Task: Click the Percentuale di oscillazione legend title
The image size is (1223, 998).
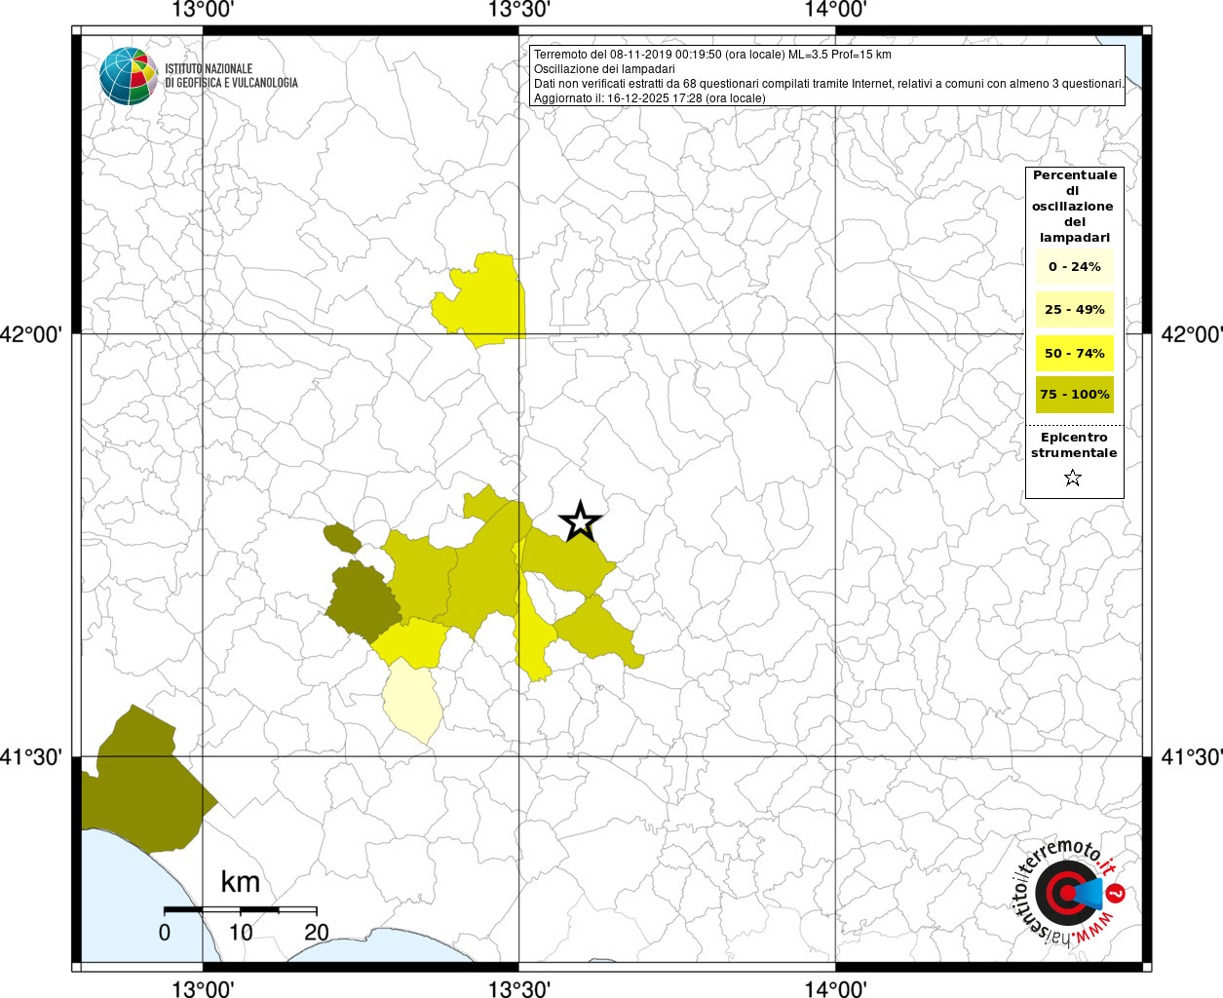Action: pos(1074,207)
